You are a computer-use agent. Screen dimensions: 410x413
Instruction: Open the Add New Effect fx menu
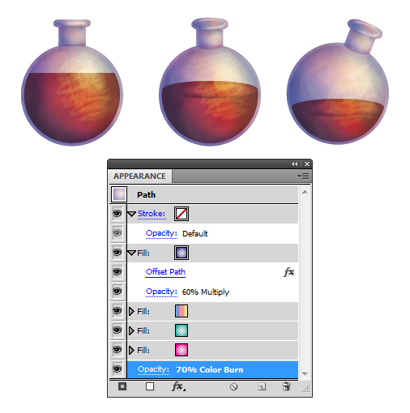coord(178,386)
